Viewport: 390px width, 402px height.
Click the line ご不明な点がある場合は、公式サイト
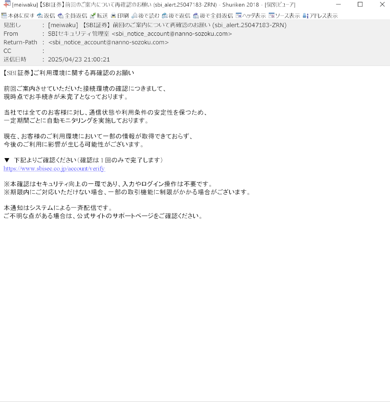[104, 216]
